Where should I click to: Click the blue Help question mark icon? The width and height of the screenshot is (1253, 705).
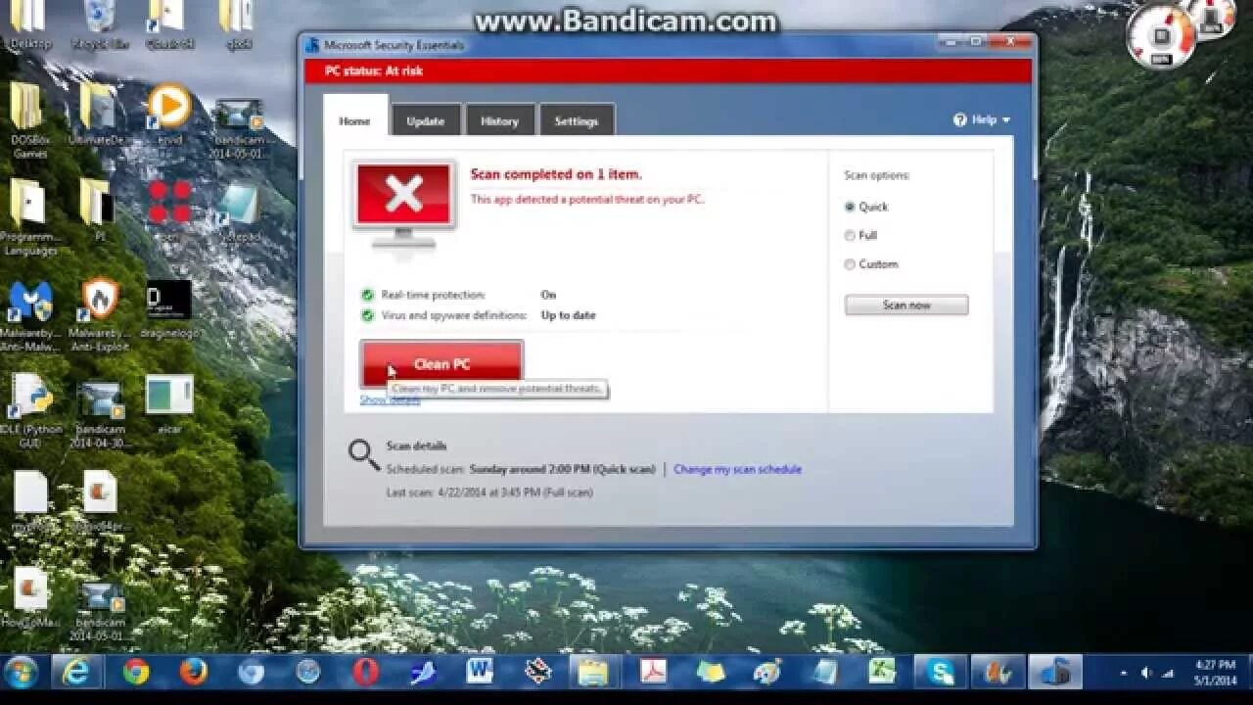click(x=960, y=119)
